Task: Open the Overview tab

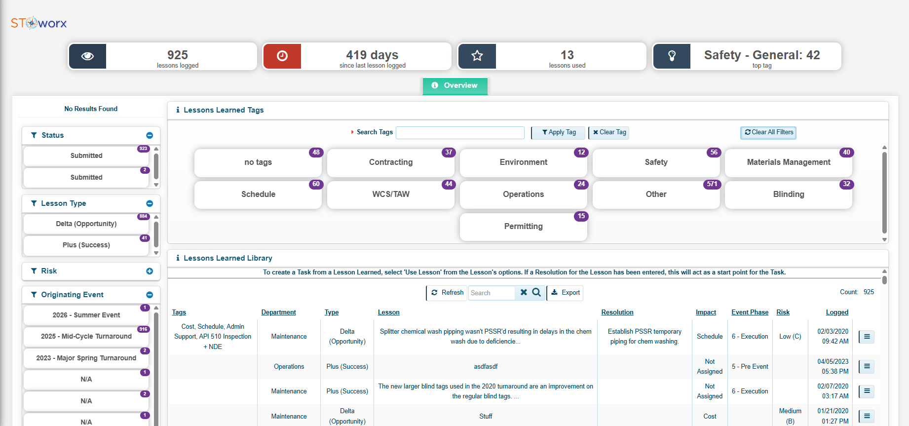Action: pos(455,86)
